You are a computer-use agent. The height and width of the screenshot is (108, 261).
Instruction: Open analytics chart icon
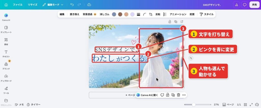(236, 5)
